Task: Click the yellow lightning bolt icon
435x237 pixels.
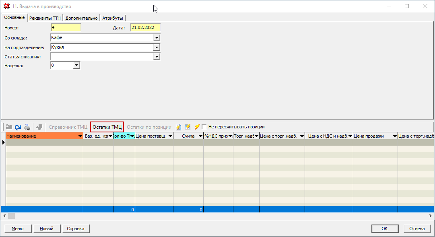Action: tap(197, 127)
